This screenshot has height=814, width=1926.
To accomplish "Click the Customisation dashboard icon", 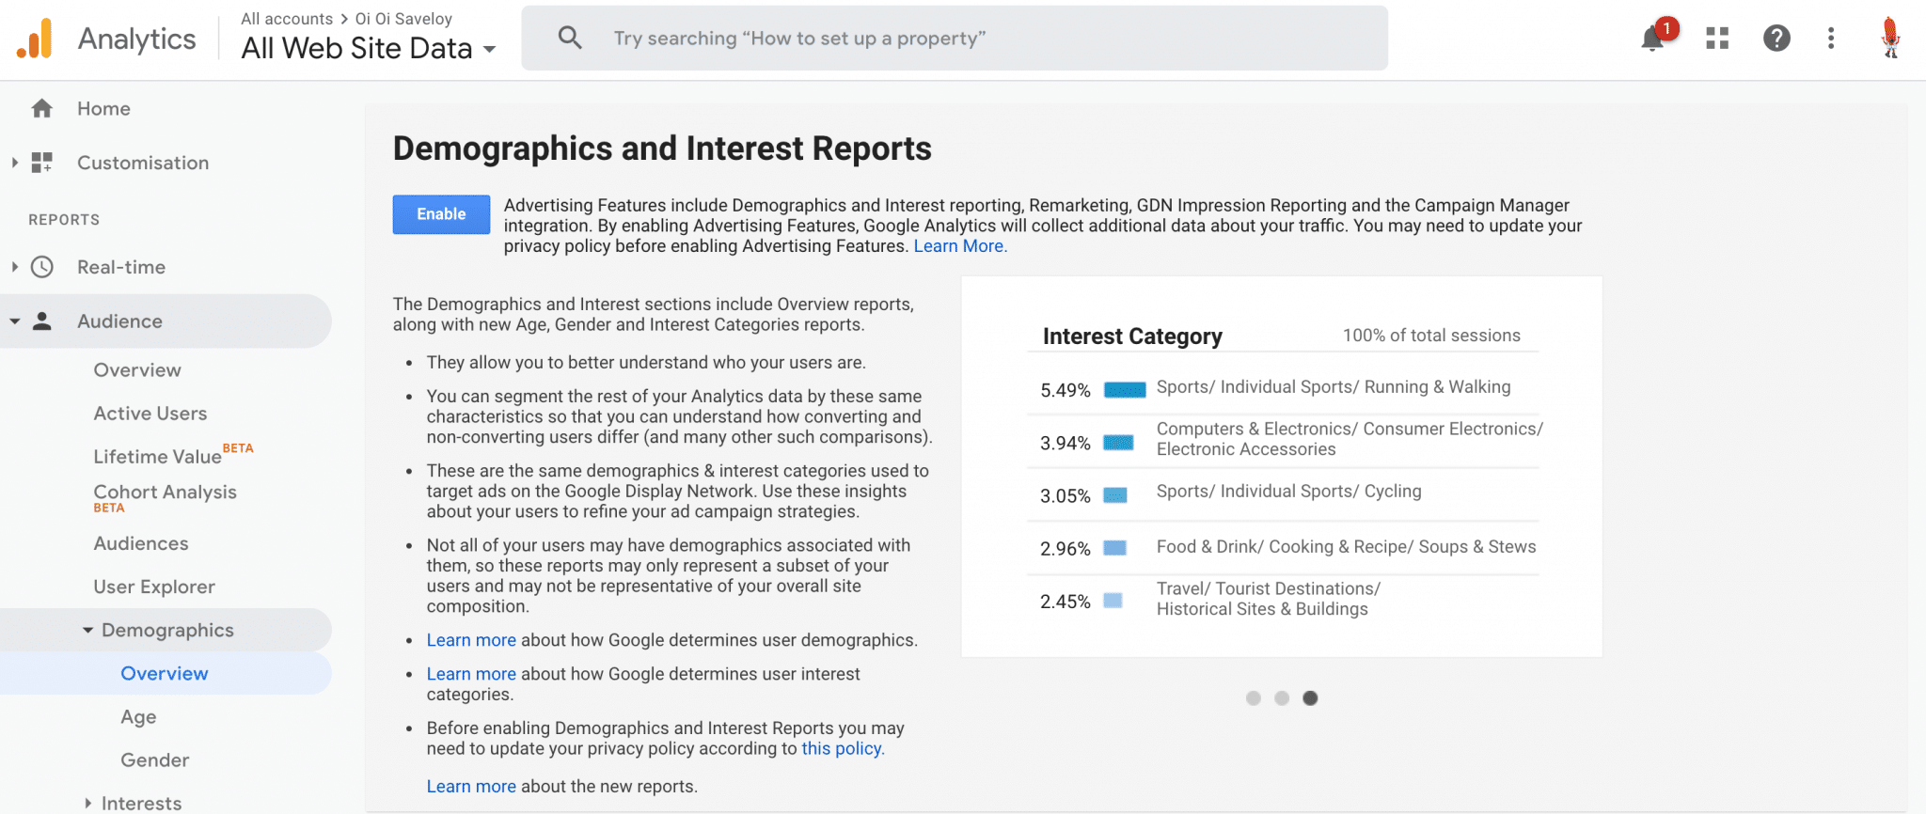I will (x=41, y=163).
